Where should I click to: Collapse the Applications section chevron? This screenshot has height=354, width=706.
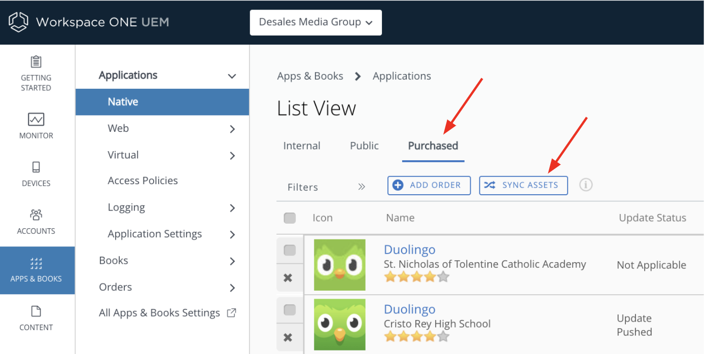tap(232, 76)
